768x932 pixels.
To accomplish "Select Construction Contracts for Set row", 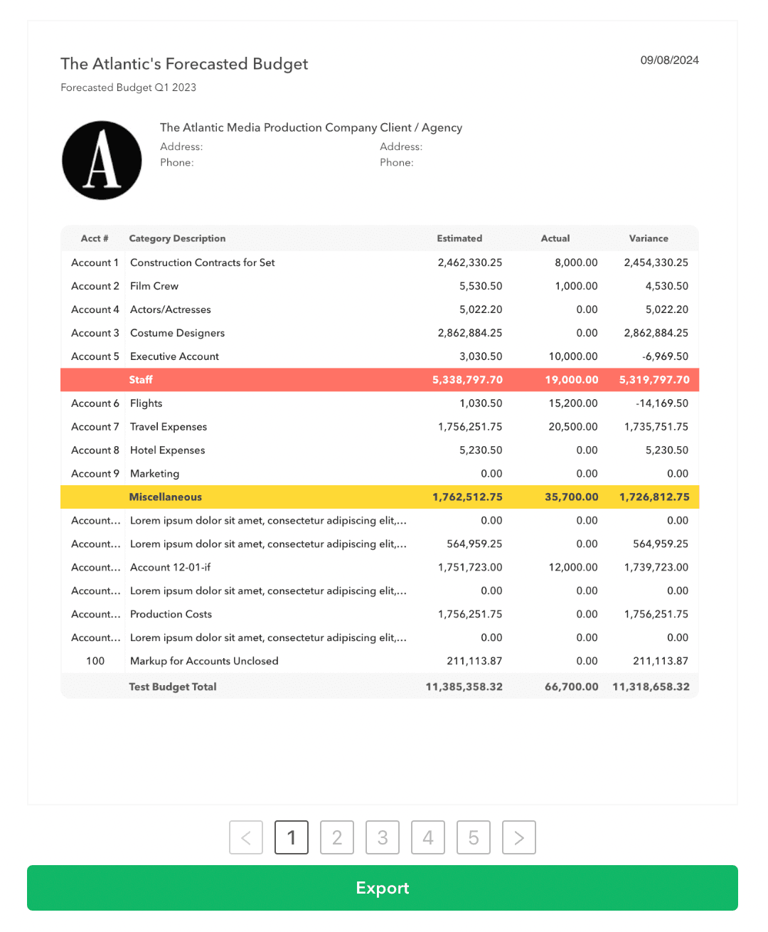I will click(380, 263).
